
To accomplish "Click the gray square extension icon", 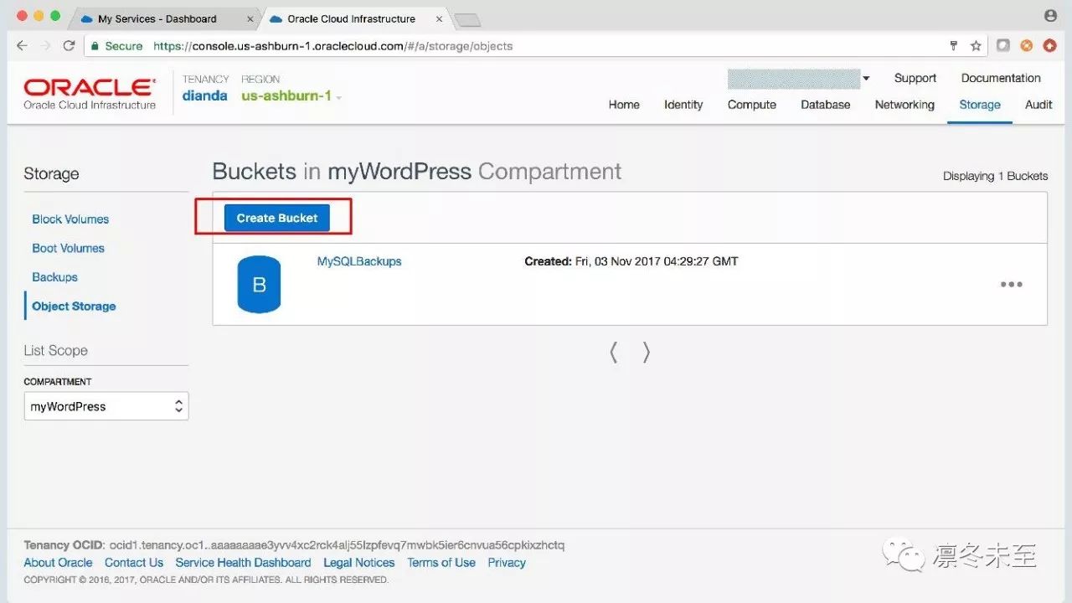I will point(1002,46).
